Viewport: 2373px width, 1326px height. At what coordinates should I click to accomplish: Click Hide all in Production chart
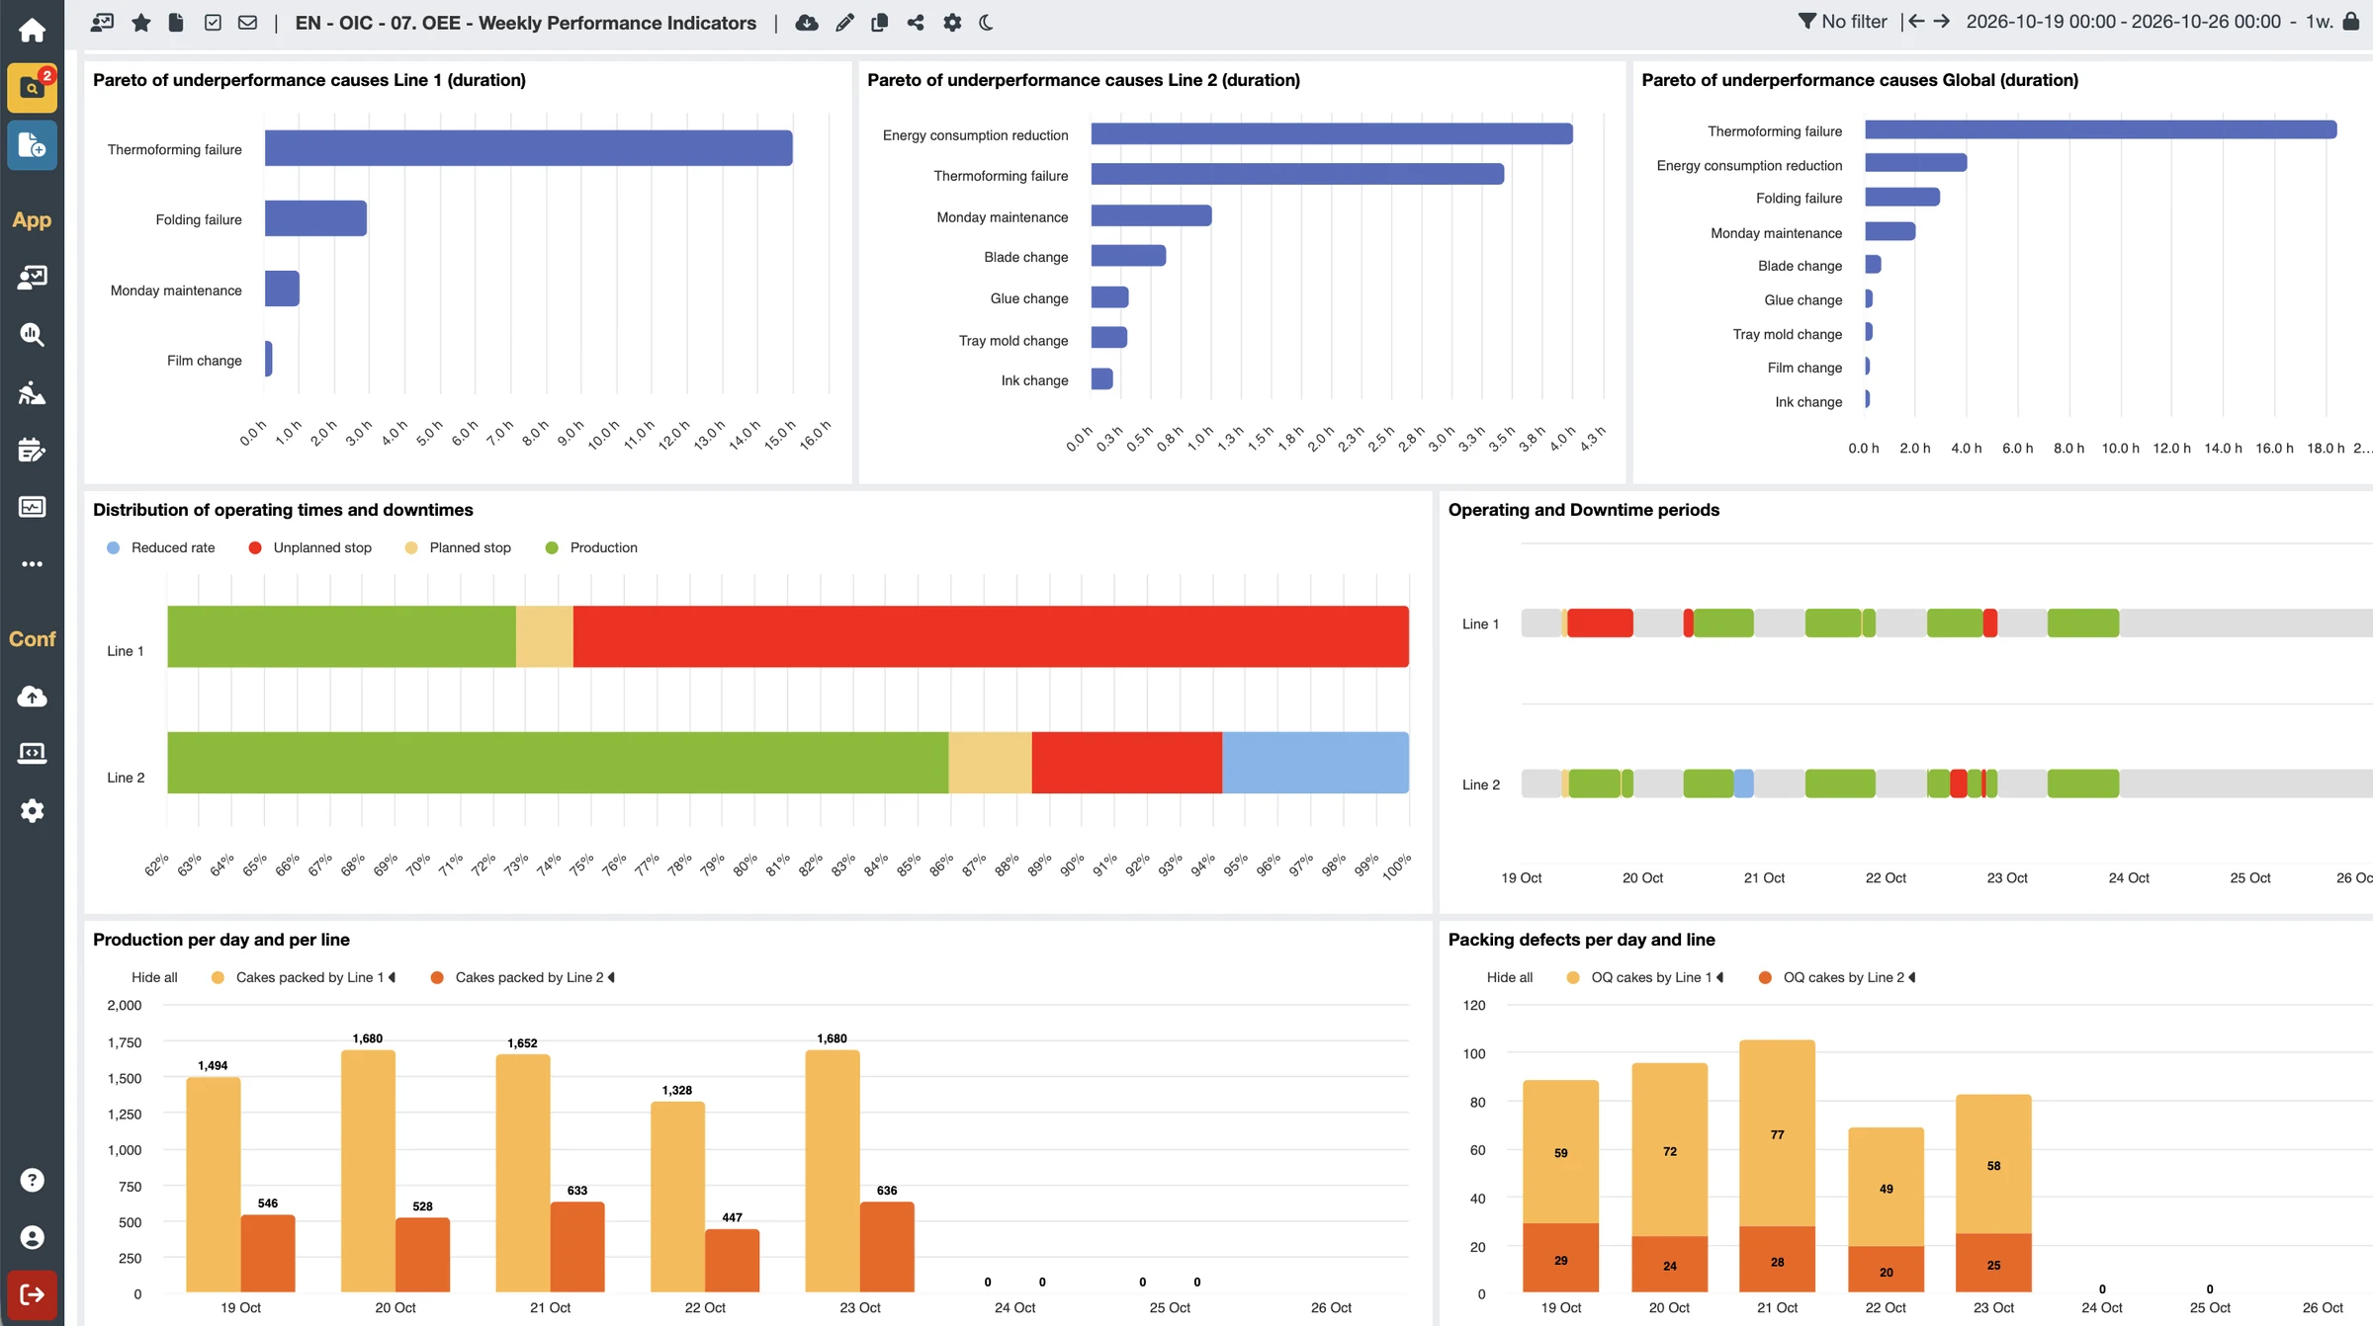click(154, 977)
